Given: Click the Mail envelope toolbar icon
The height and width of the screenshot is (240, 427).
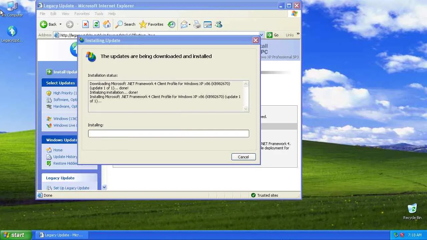Looking at the screenshot, I should [x=184, y=24].
